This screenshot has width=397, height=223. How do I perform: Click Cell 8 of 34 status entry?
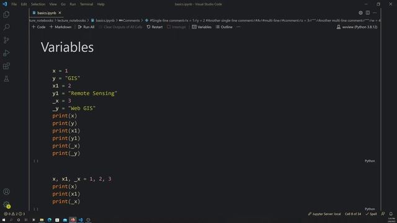(353, 214)
